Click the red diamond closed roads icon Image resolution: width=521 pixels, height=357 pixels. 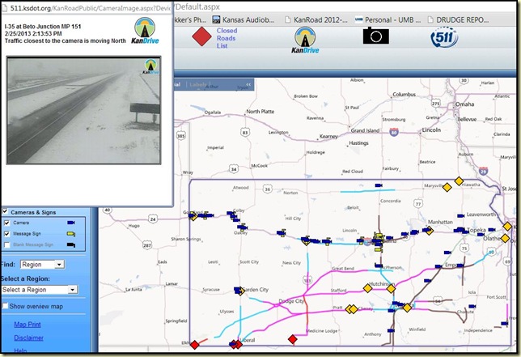(201, 36)
